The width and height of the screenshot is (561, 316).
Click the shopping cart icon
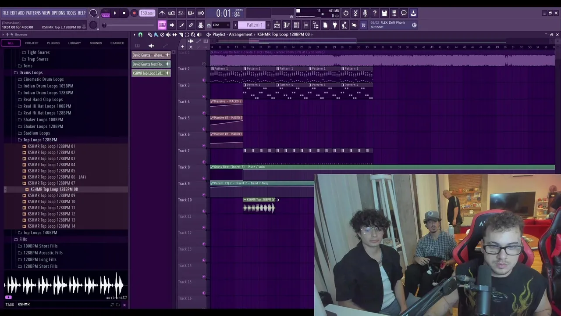363,25
